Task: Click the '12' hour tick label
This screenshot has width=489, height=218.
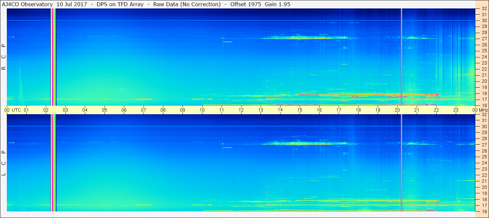Action: [241, 110]
